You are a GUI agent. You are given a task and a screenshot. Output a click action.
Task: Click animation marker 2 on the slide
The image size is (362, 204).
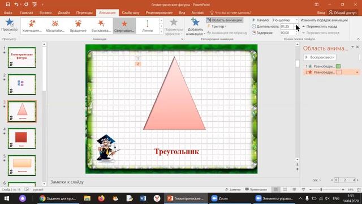(138, 64)
